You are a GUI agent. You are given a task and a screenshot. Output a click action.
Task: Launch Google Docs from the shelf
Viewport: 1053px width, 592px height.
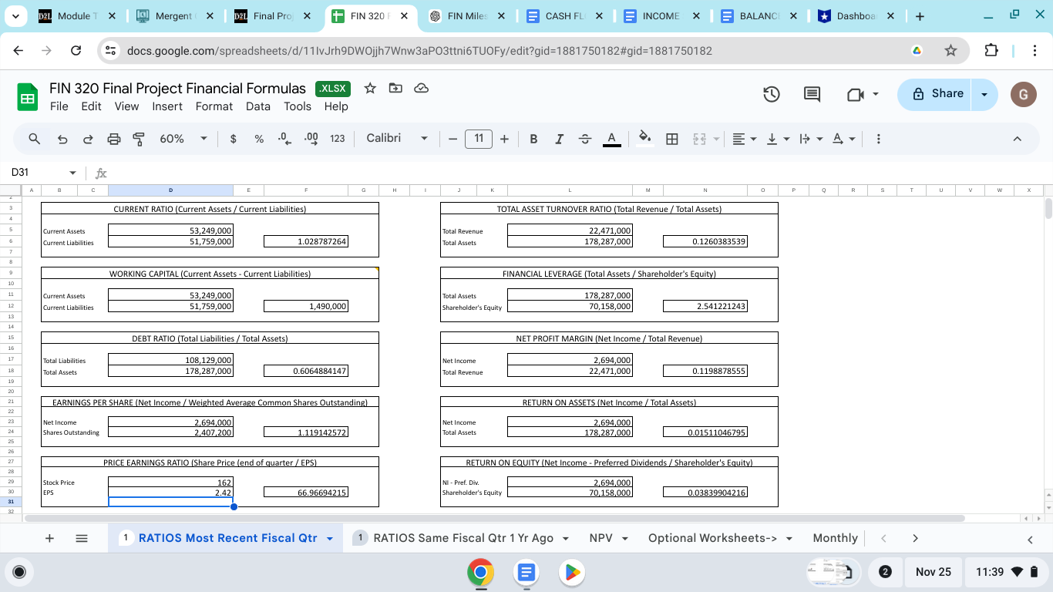tap(526, 573)
